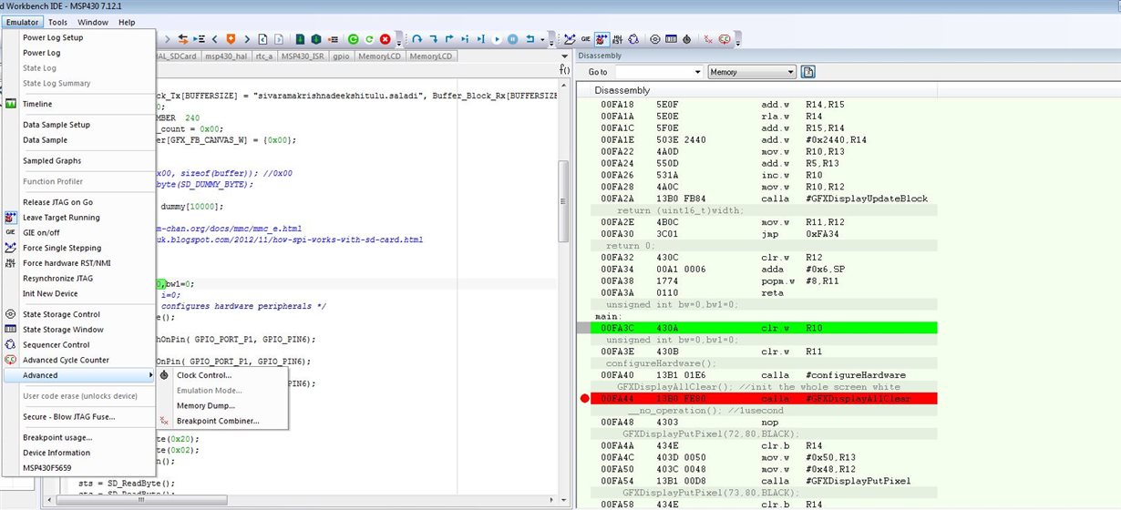Switch to the gpio editor tab

pyautogui.click(x=341, y=56)
